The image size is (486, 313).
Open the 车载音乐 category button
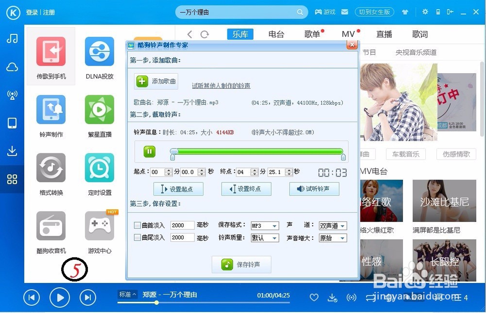coord(406,154)
